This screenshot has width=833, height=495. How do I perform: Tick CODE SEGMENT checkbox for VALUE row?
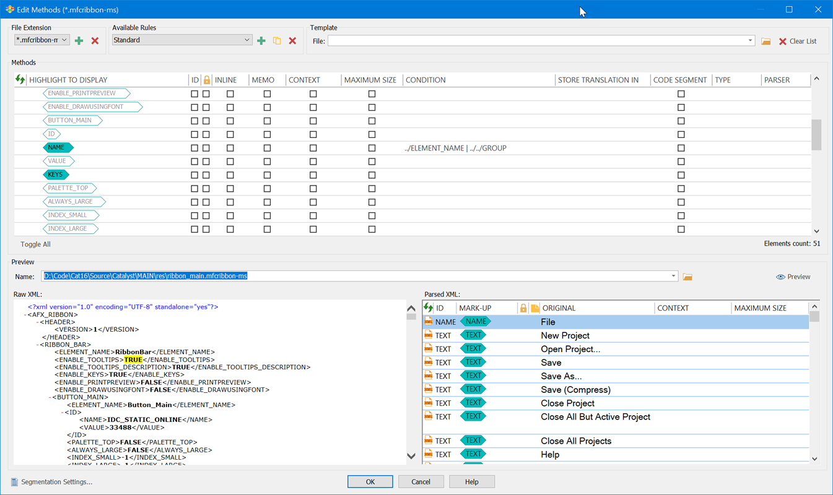[x=681, y=161]
